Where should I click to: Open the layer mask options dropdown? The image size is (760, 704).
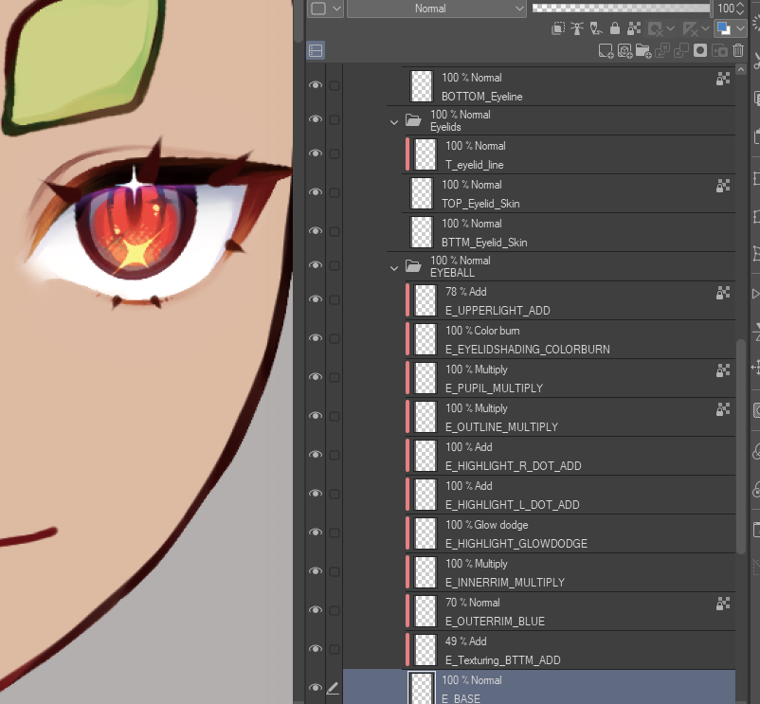(670, 28)
